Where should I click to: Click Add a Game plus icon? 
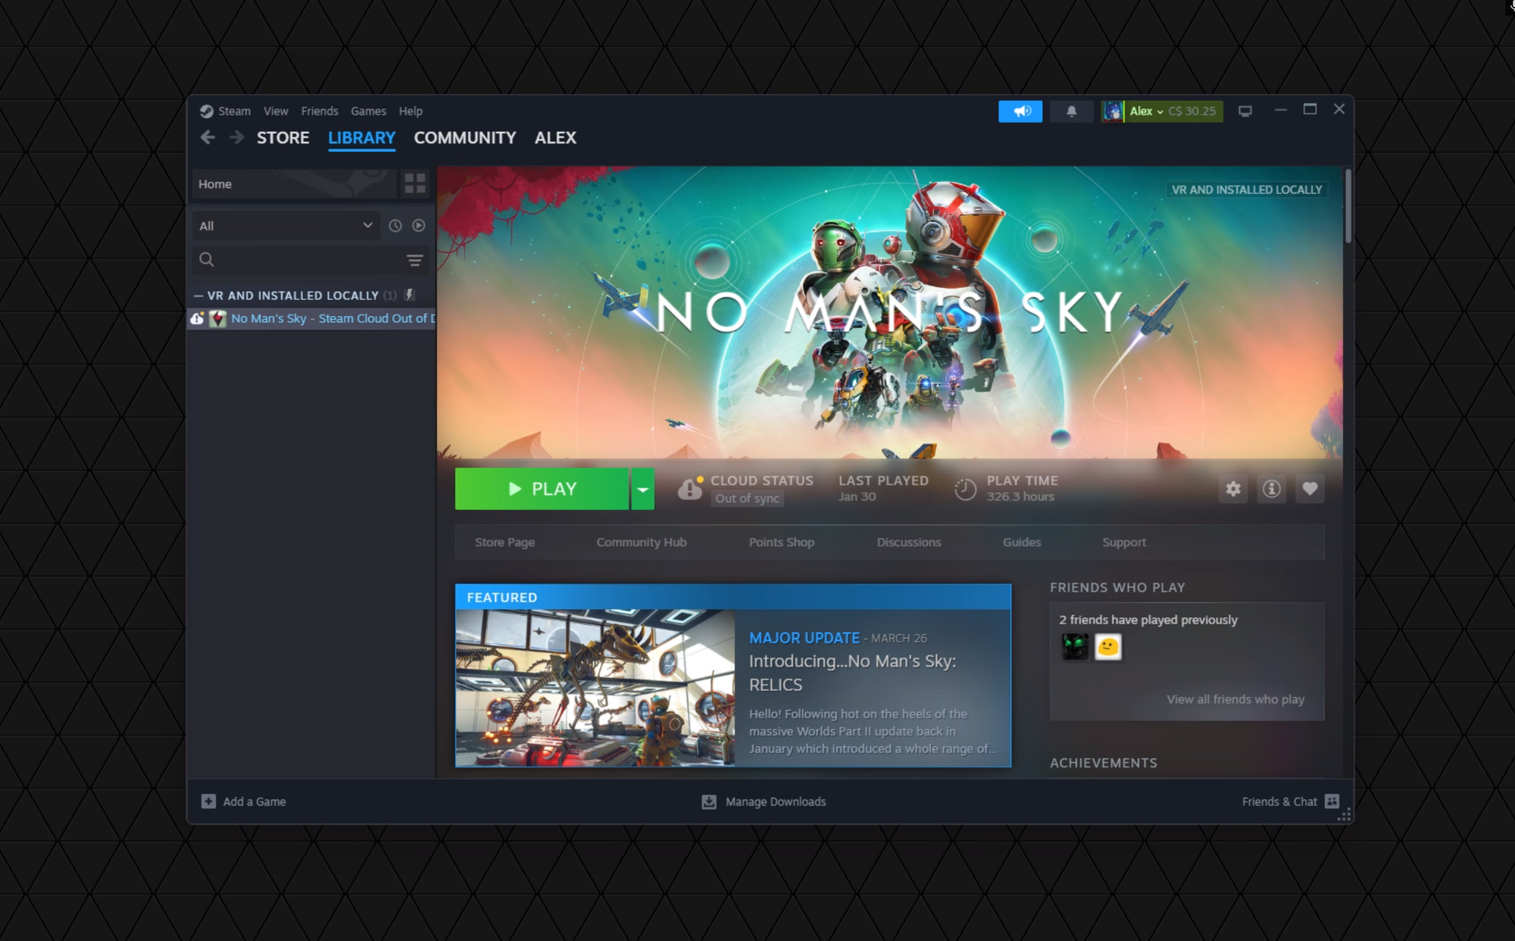[208, 802]
